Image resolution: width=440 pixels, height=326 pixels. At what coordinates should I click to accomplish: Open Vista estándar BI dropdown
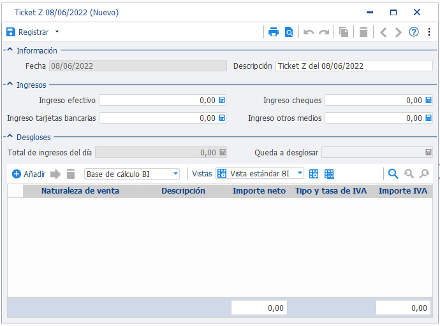pos(300,173)
